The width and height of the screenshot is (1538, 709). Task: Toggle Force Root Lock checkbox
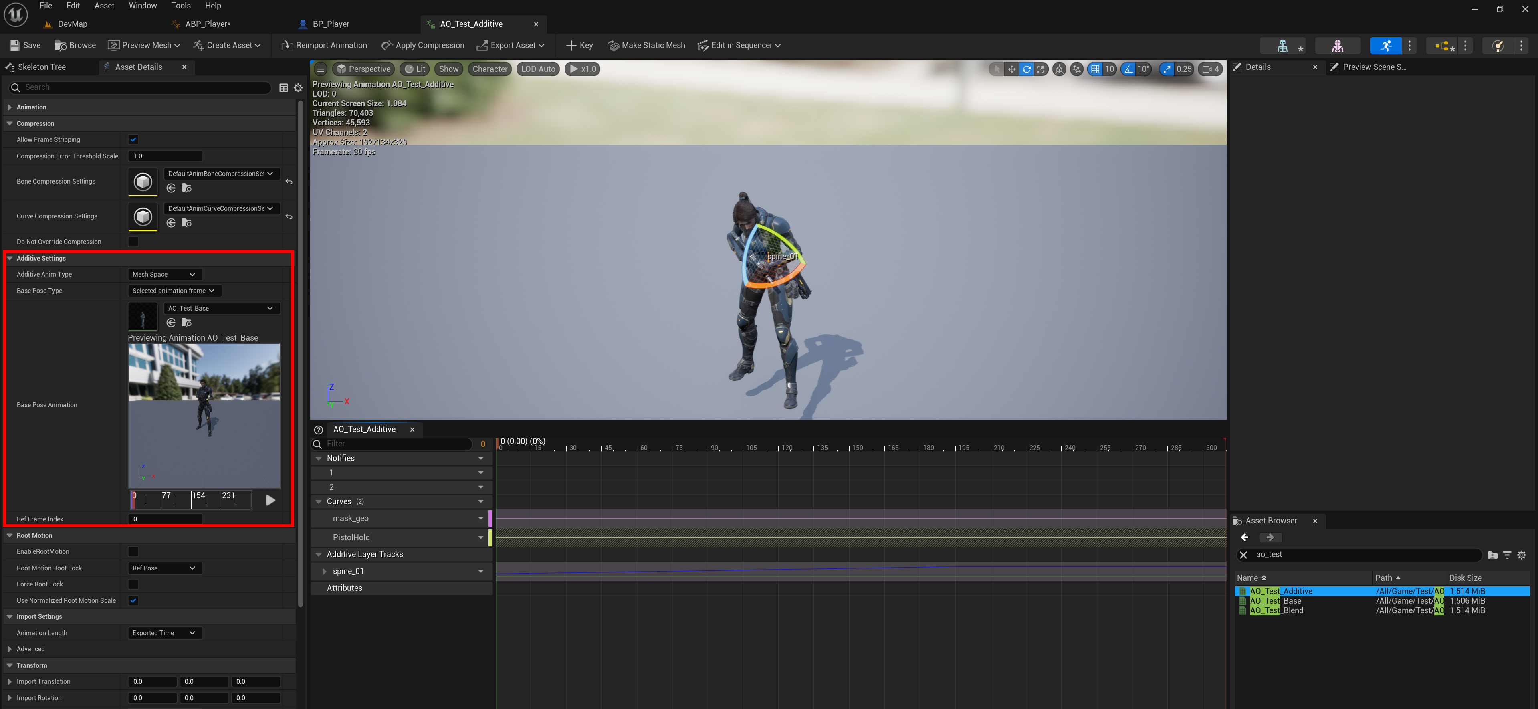pos(133,584)
